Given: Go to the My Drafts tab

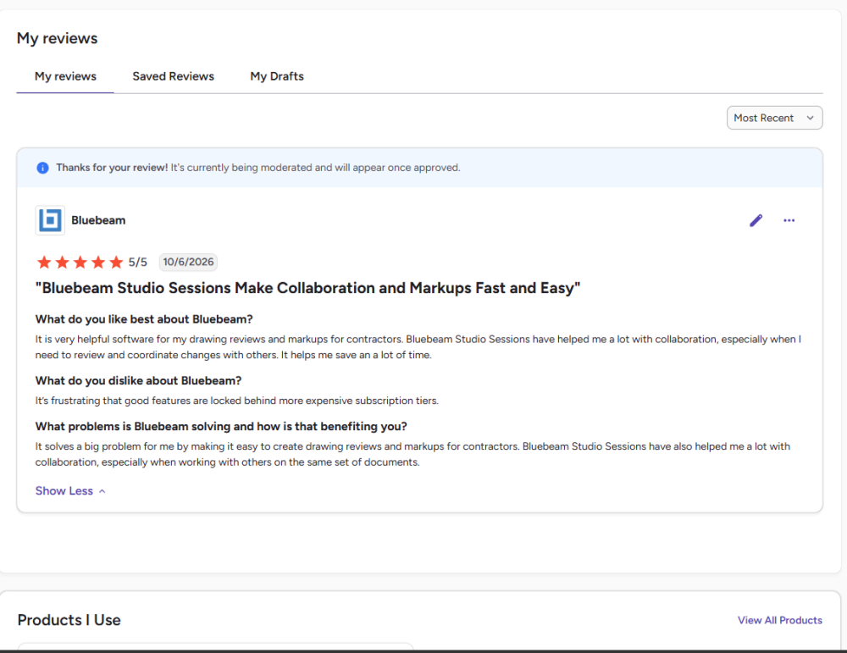Looking at the screenshot, I should pyautogui.click(x=277, y=76).
